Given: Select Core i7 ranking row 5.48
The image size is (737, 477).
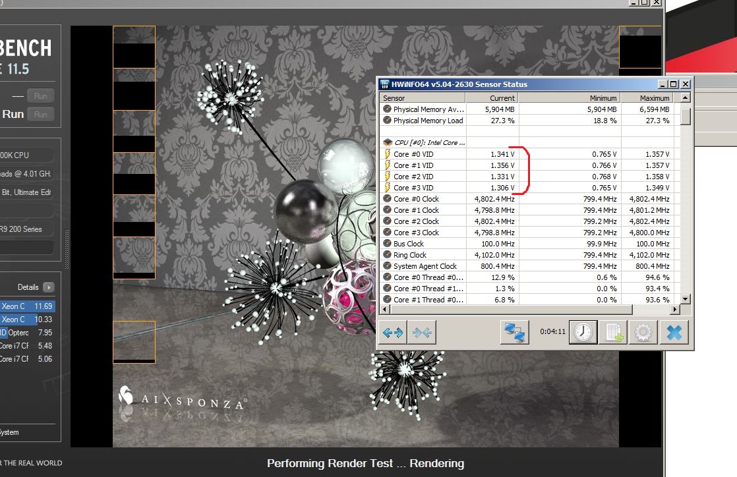Looking at the screenshot, I should (28, 346).
